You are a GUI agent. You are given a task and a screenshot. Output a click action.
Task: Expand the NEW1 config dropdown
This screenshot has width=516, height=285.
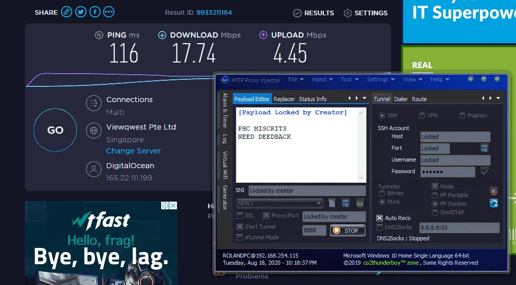pyautogui.click(x=318, y=204)
